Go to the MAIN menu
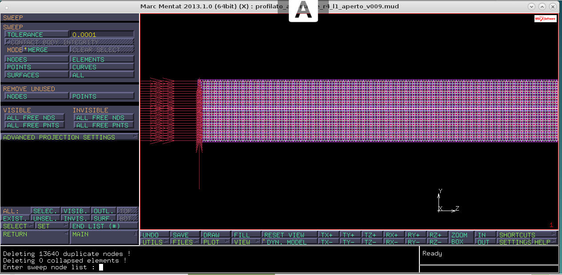The height and width of the screenshot is (275, 562). 104,237
